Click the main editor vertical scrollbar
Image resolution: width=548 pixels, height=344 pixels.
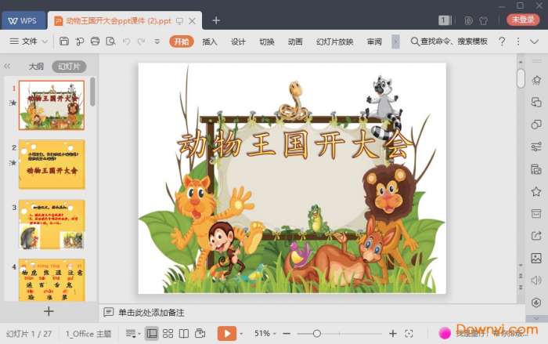521,78
